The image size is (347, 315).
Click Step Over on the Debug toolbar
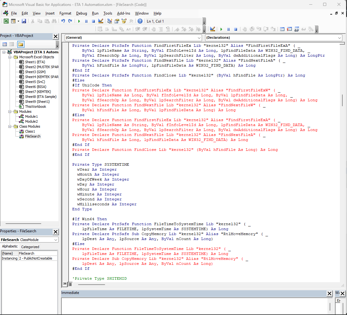tap(266, 29)
